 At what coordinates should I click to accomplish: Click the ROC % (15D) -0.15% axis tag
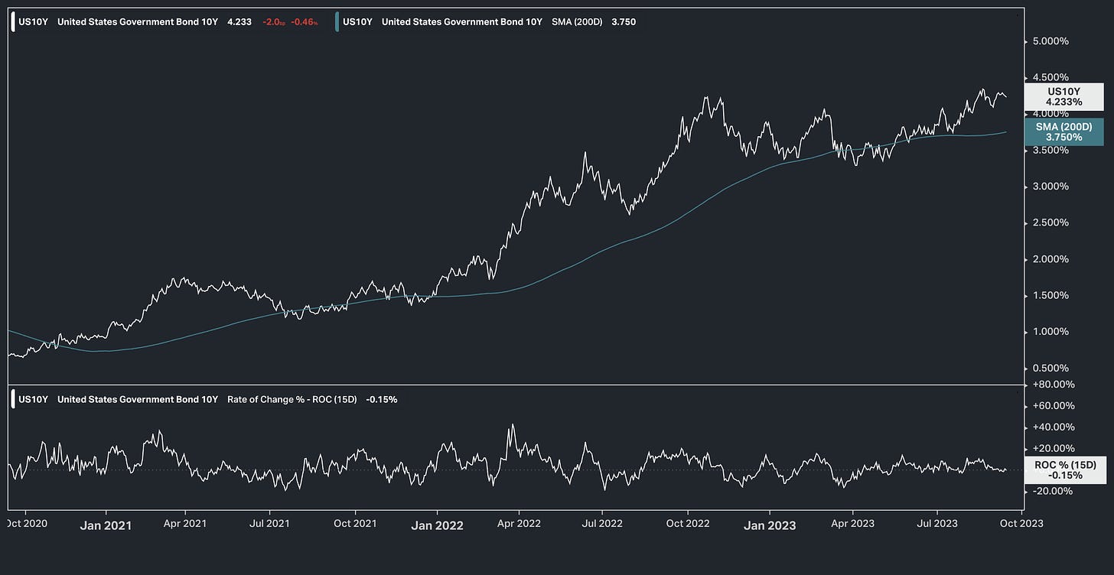click(1064, 469)
